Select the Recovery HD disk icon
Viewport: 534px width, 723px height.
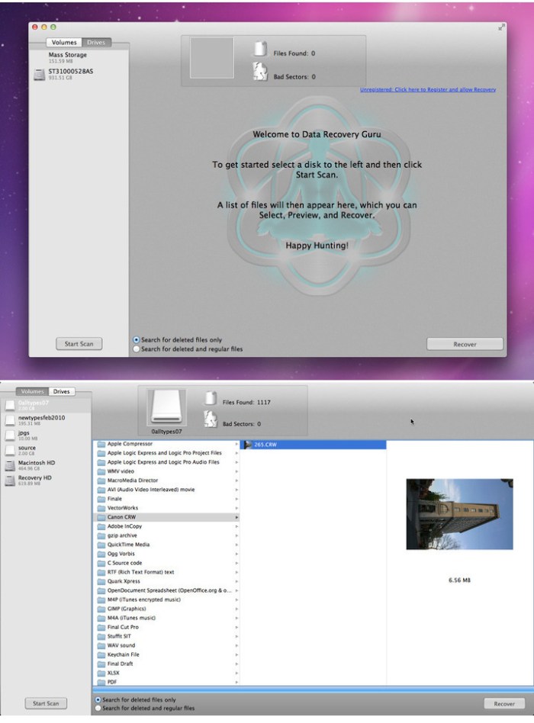point(10,480)
